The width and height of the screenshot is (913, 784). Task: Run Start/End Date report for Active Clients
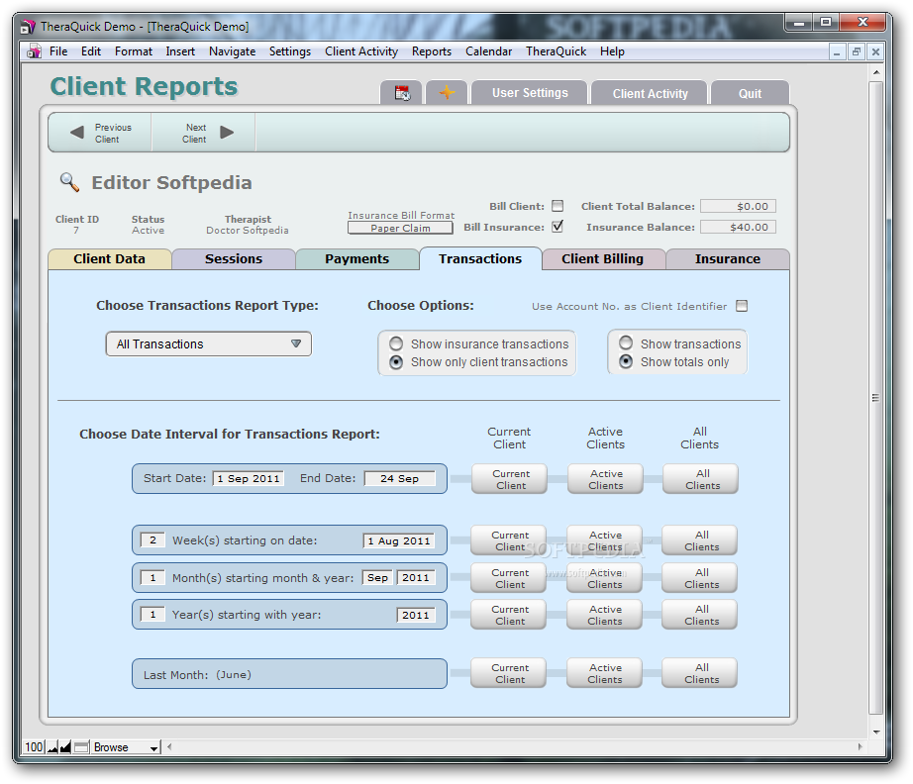pyautogui.click(x=606, y=479)
